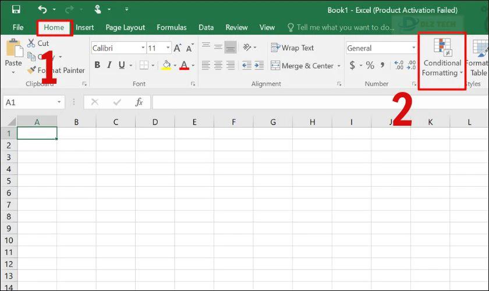Open Conditional Formatting menu
This screenshot has width=489, height=291.
click(x=442, y=58)
